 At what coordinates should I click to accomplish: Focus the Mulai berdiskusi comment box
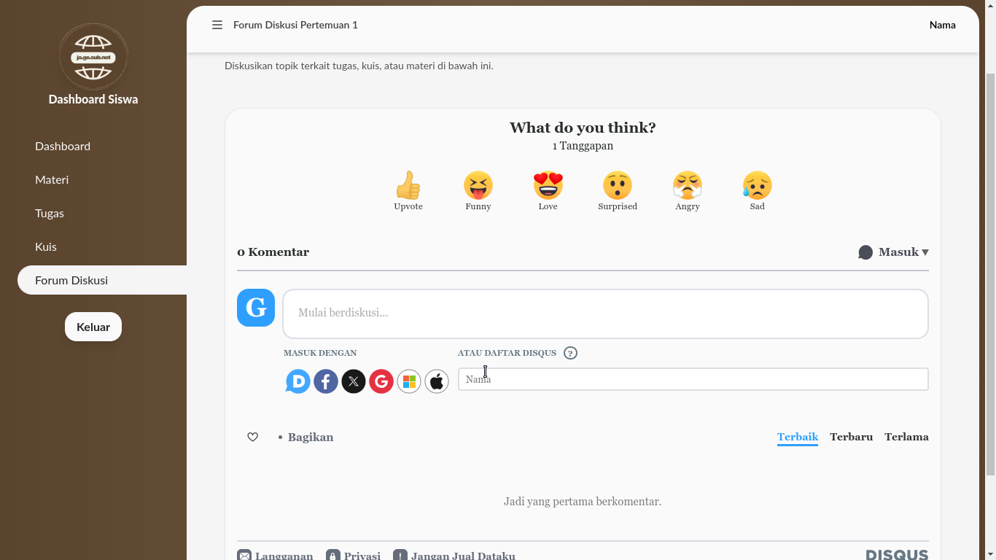(605, 314)
